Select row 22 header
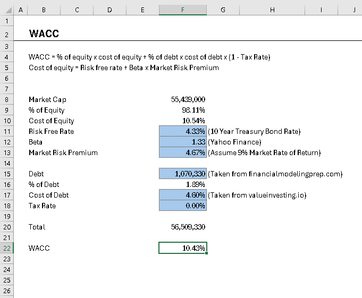The image size is (362, 298). [x=7, y=248]
